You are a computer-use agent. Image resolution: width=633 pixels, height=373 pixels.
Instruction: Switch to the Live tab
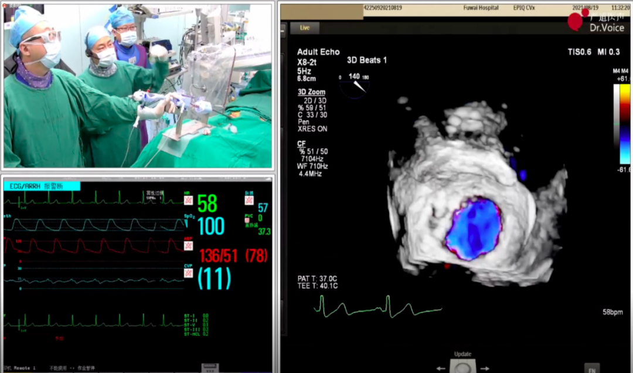pos(305,28)
